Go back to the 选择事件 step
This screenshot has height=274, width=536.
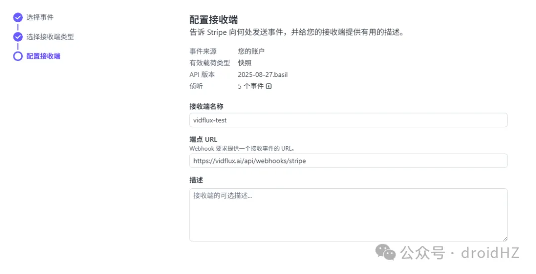point(40,17)
